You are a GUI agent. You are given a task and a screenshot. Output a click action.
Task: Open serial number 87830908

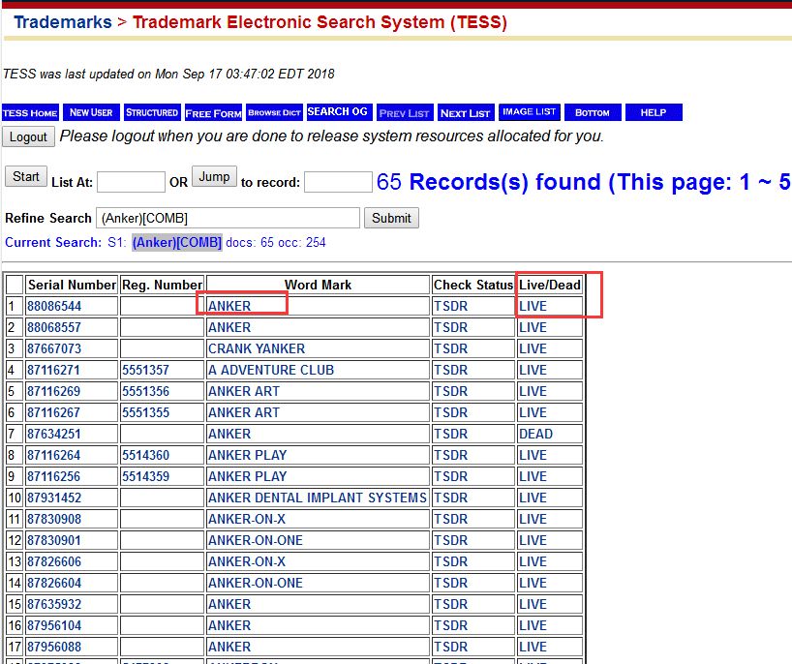[x=54, y=519]
